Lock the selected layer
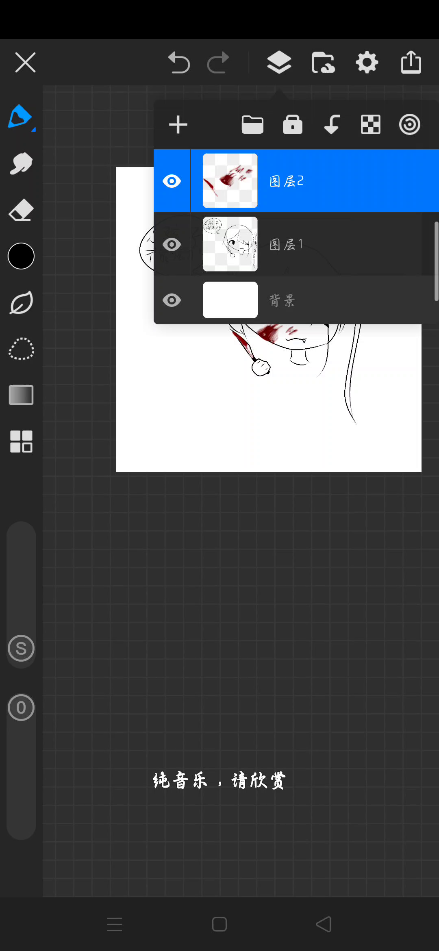 point(293,125)
